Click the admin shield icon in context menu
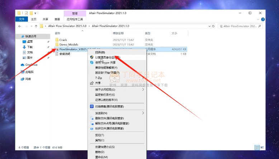 pyautogui.click(x=92, y=57)
